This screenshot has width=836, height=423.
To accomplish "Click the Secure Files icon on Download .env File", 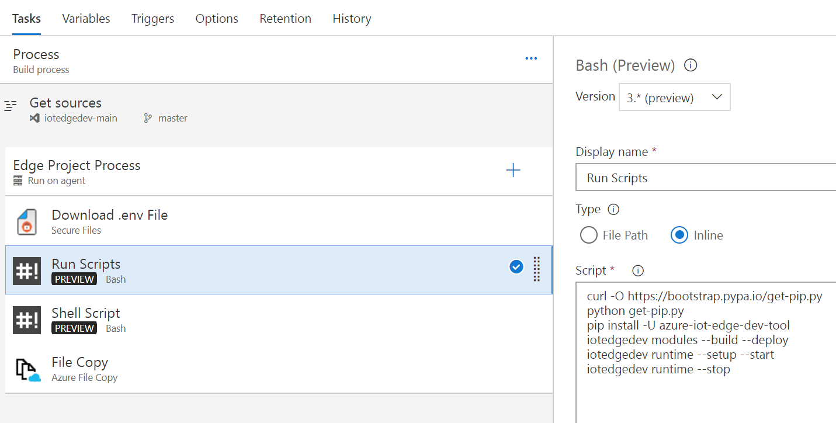I will coord(26,220).
